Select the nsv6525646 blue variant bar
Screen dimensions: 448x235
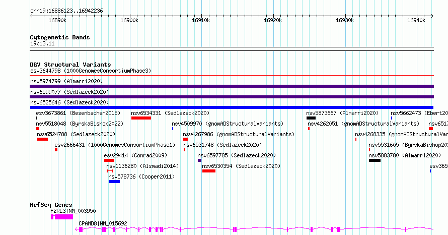point(232,107)
